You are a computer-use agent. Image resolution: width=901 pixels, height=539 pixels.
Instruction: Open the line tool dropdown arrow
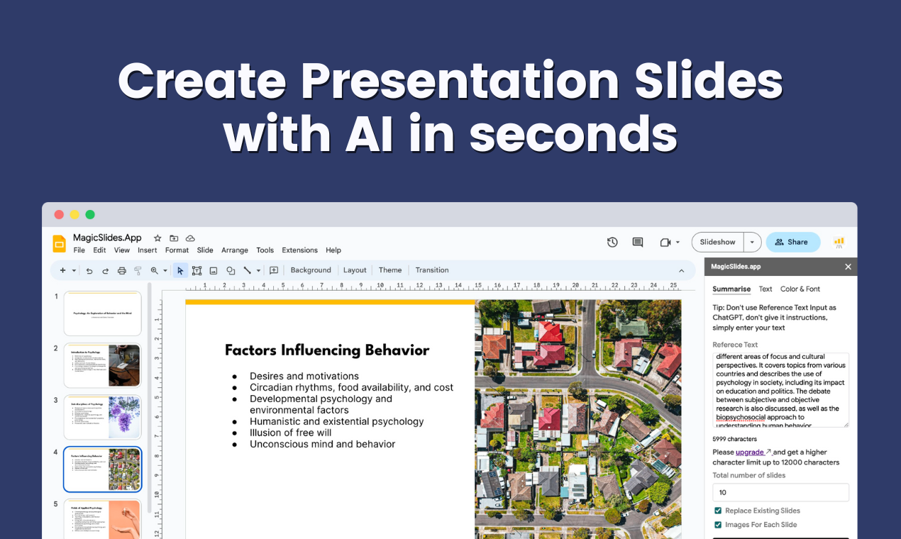pos(258,270)
